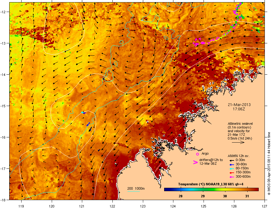
Task: Click the -17 latitude axis label
Action: (3, 169)
